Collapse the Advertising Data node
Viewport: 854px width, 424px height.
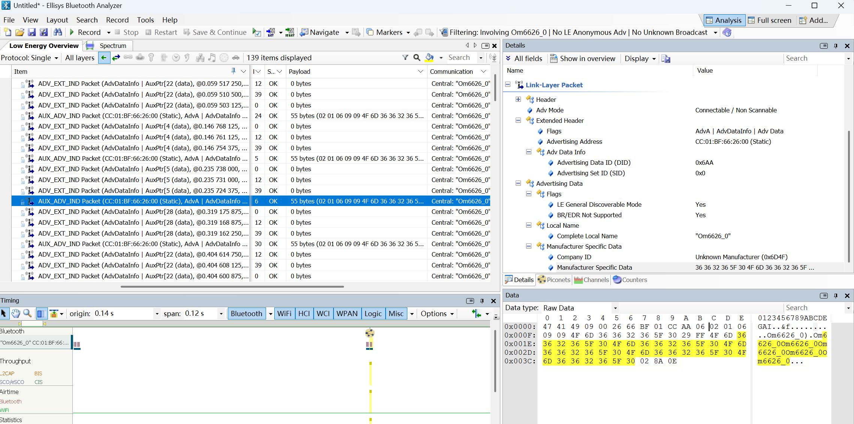[518, 183]
